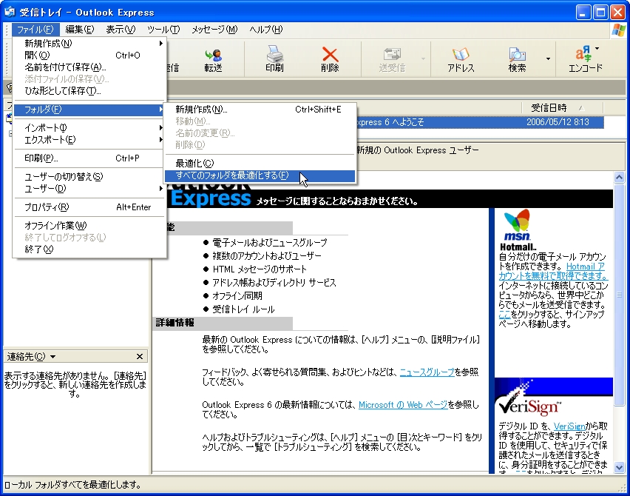Click the preview pane vertical scrollbar thumb
The height and width of the screenshot is (496, 630).
click(619, 295)
